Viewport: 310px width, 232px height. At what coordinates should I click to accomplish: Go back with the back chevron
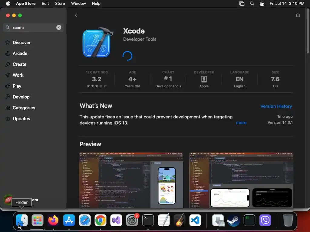[76, 15]
